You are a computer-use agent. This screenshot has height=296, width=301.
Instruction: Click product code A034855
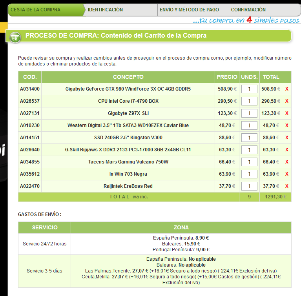coord(30,162)
